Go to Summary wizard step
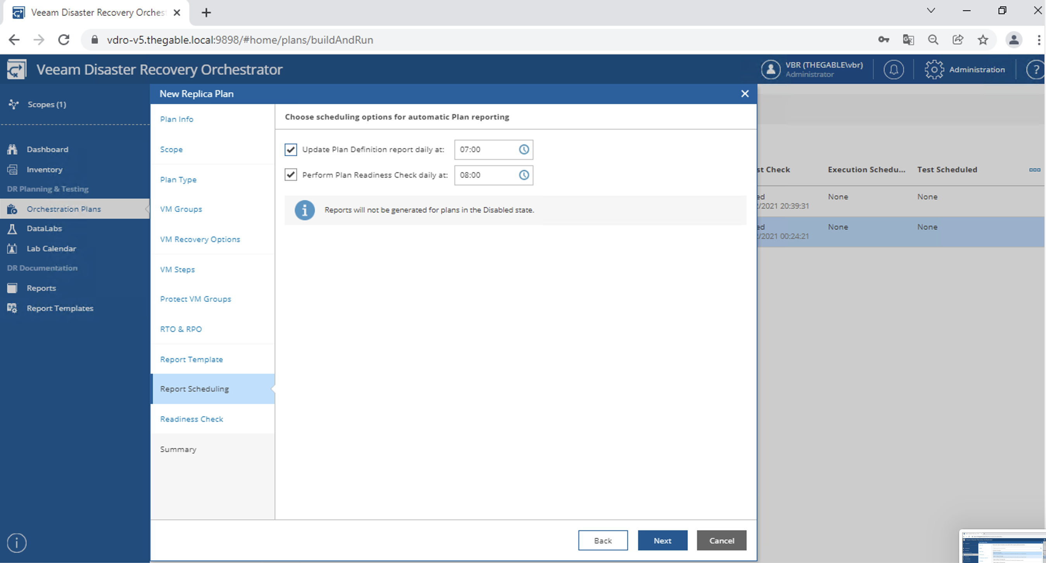The image size is (1046, 563). (178, 449)
